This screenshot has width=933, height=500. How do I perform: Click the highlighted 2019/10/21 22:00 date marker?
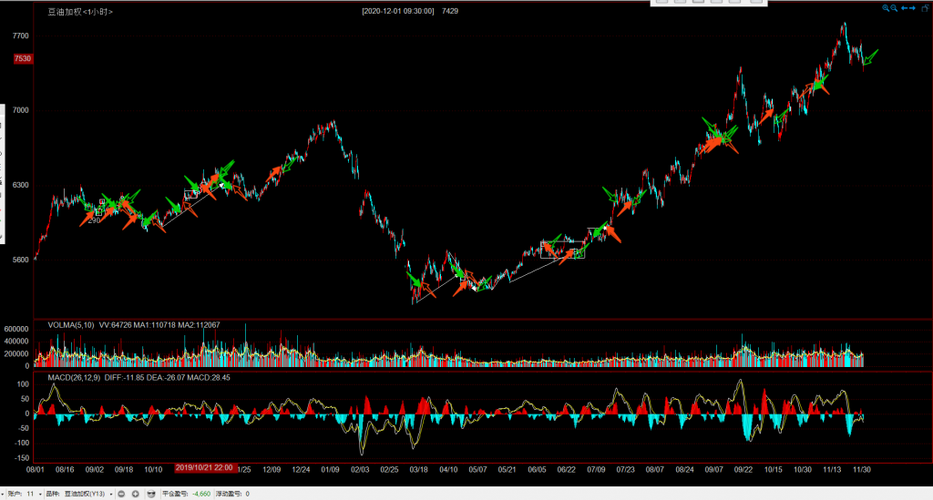click(204, 467)
